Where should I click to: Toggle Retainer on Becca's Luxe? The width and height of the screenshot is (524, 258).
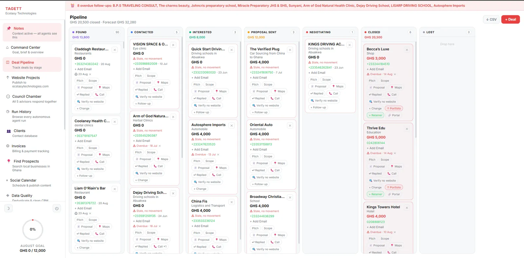coord(375,115)
